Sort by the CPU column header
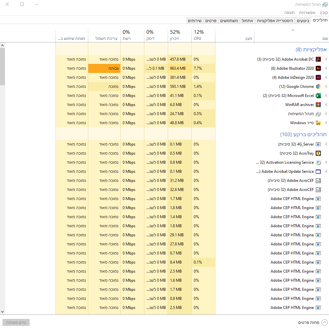 tap(203, 35)
